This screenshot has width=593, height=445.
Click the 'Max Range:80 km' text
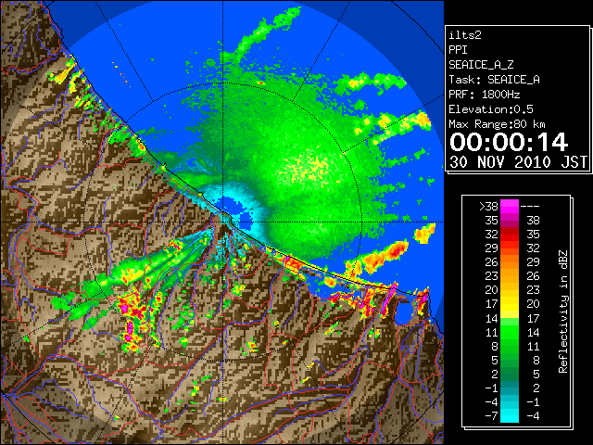click(x=497, y=124)
